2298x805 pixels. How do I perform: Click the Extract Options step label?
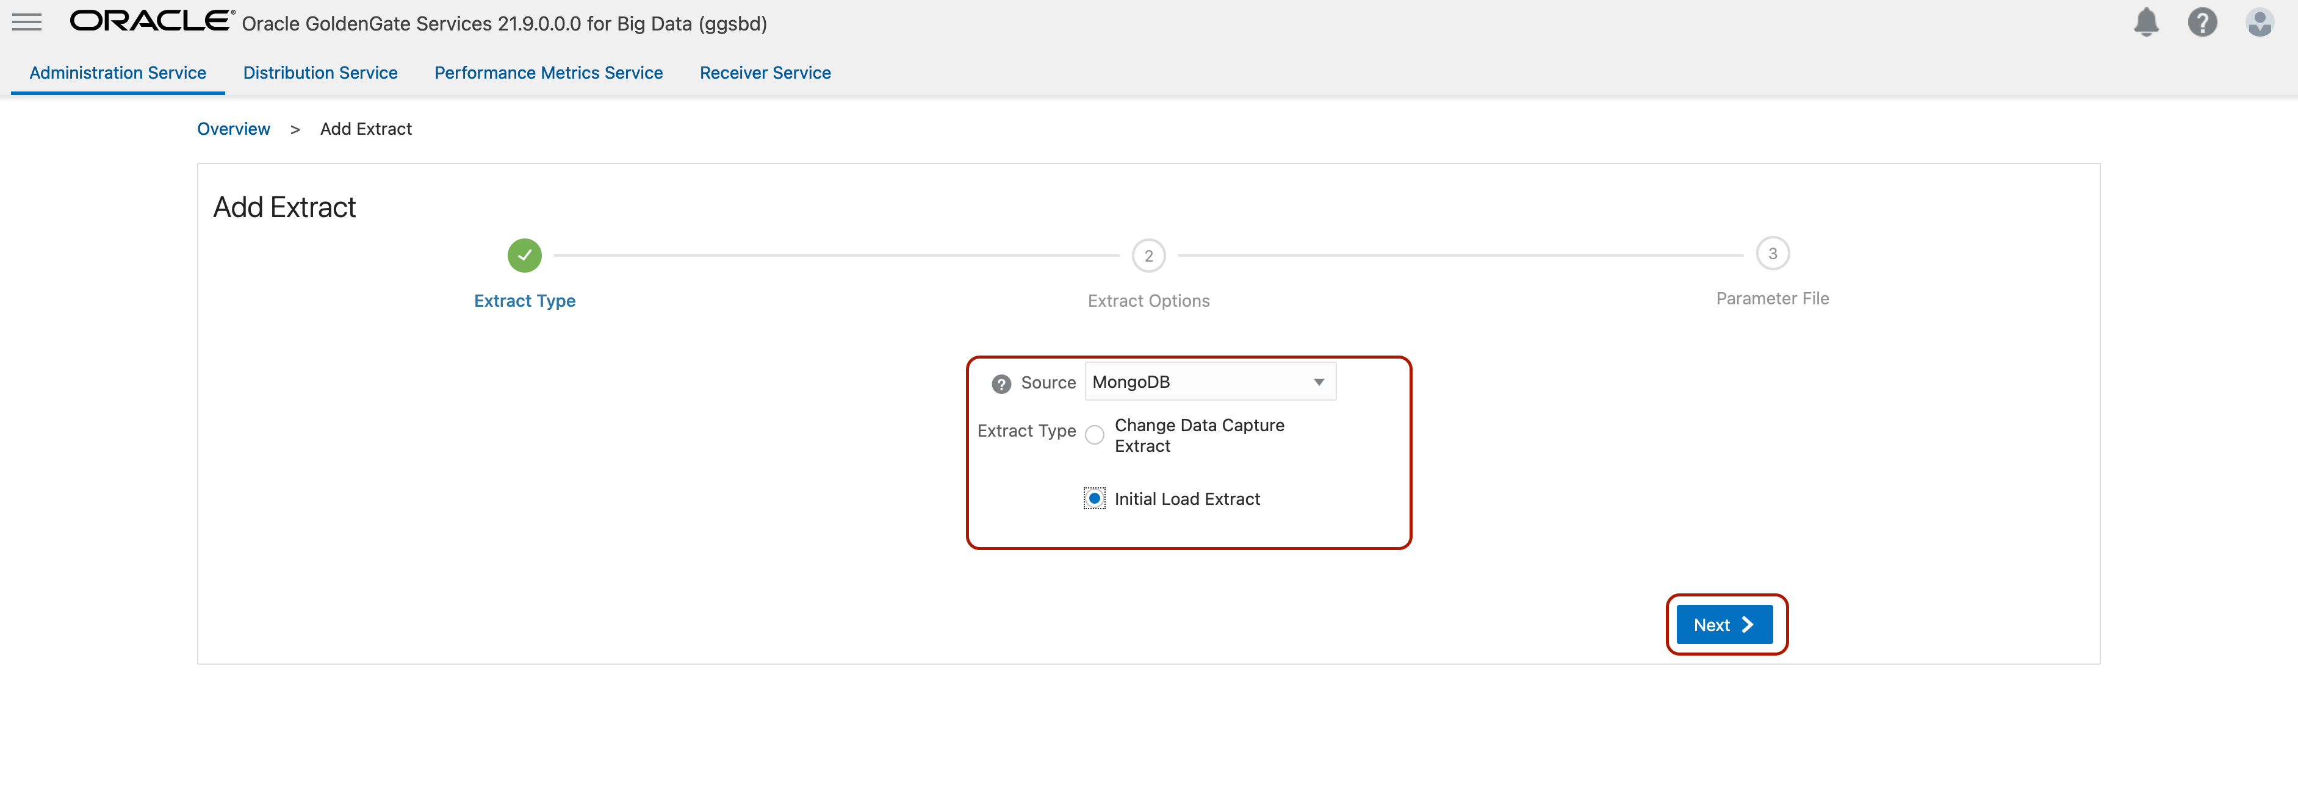pos(1148,301)
